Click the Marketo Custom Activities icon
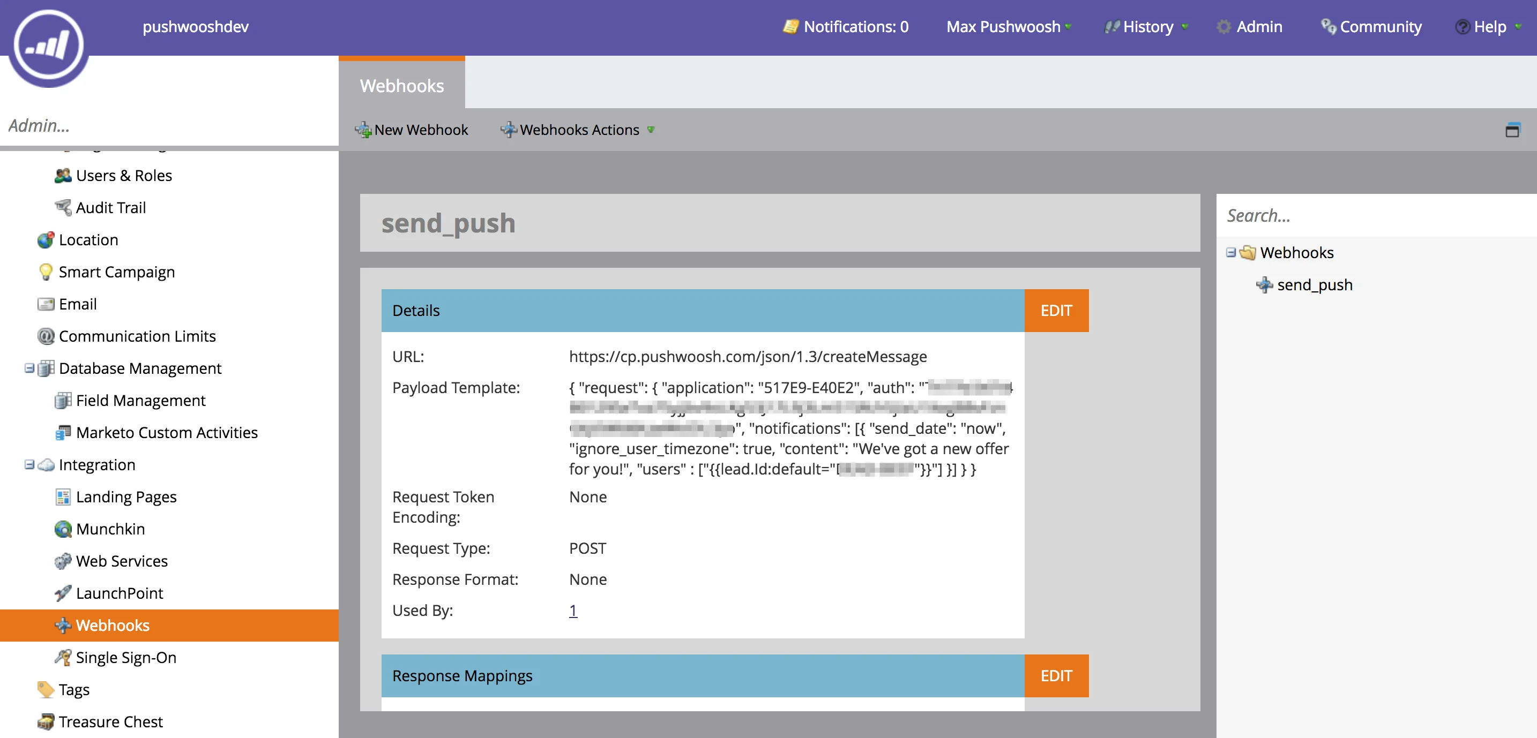This screenshot has height=738, width=1537. click(64, 433)
